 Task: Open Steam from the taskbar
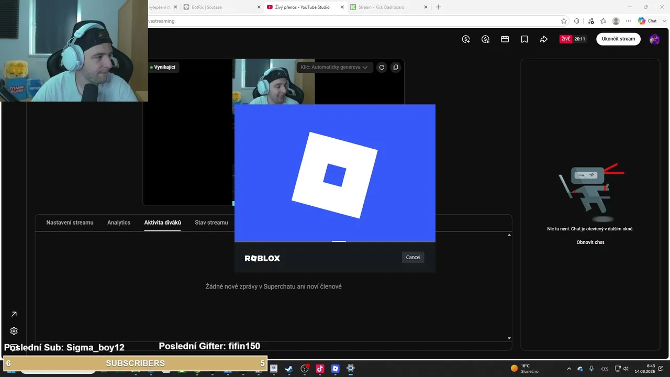[x=289, y=369]
